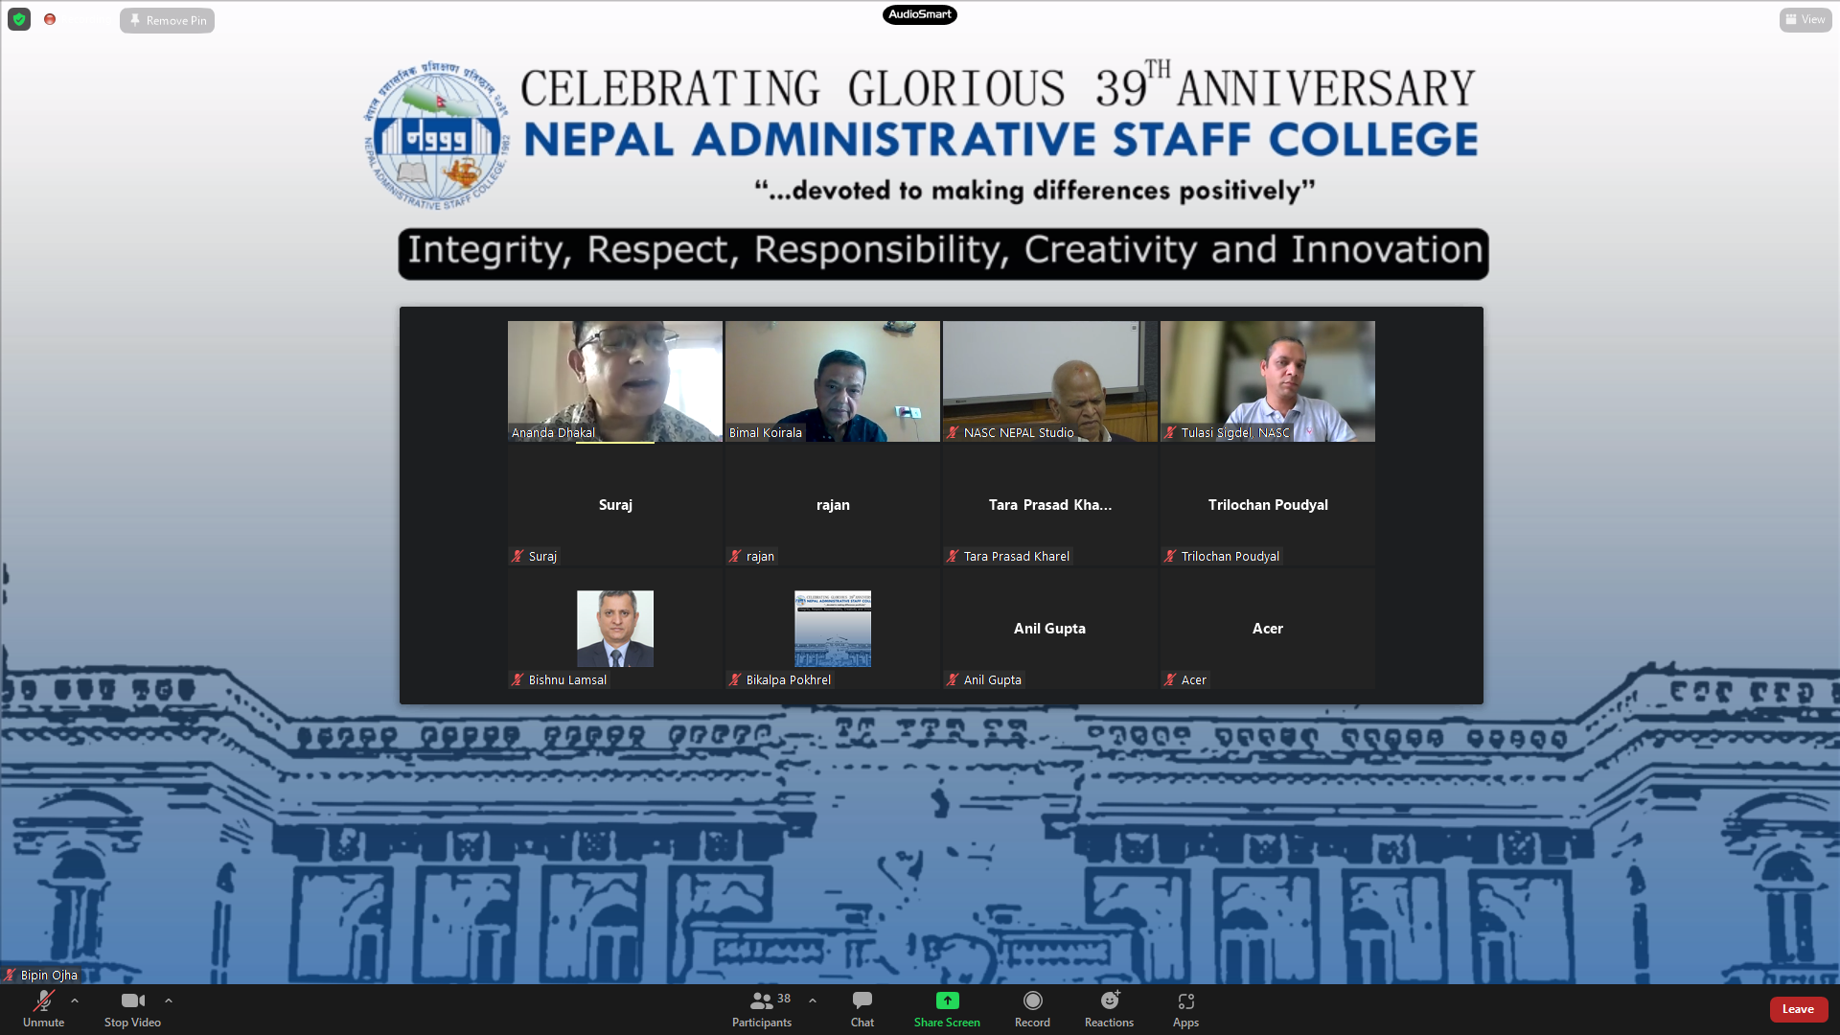
Task: Expand video options arrow next to Stop Video
Action: (169, 1000)
